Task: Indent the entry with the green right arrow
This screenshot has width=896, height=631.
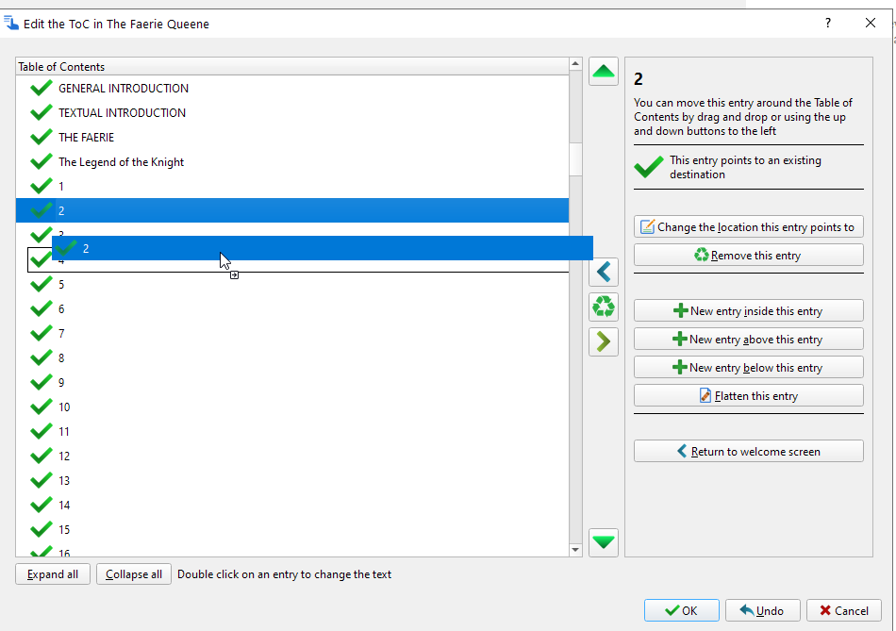Action: (604, 341)
